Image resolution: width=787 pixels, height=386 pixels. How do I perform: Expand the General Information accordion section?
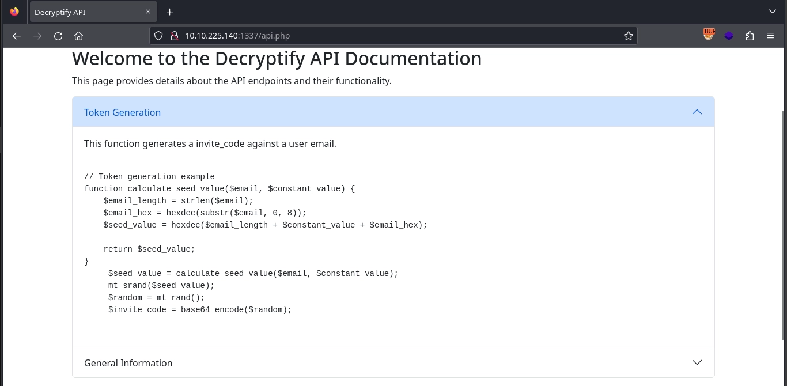(x=128, y=363)
